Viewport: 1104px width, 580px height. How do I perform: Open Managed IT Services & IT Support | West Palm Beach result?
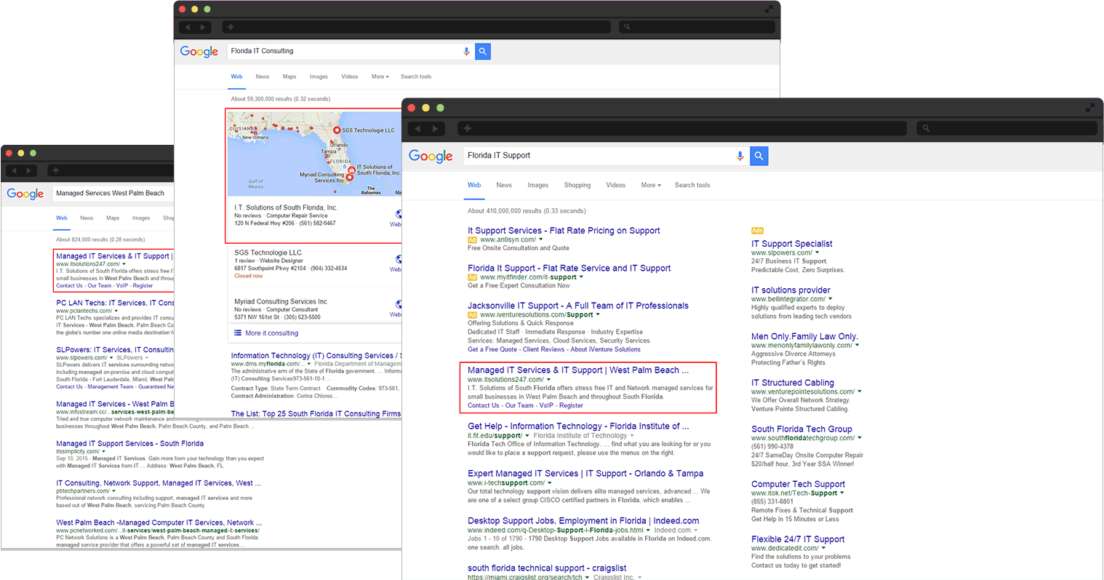coord(578,370)
